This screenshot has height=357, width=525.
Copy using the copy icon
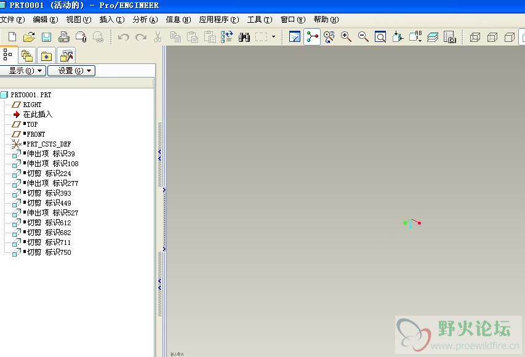(x=175, y=37)
